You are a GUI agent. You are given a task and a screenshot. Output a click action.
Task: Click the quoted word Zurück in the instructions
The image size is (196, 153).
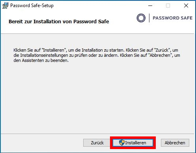pyautogui.click(x=162, y=50)
